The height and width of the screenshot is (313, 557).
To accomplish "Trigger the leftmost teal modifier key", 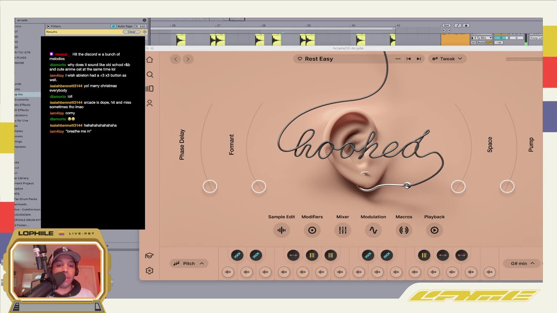I will point(237,255).
